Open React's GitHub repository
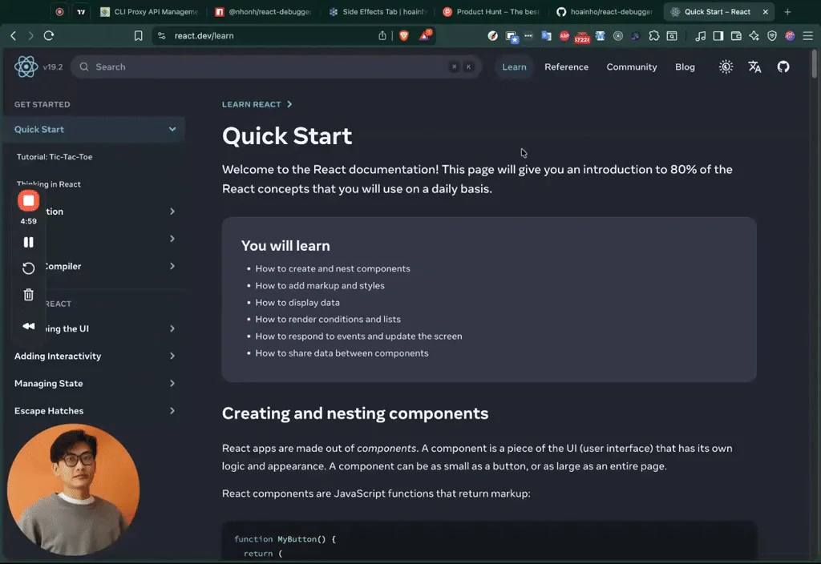821x564 pixels. 783,66
